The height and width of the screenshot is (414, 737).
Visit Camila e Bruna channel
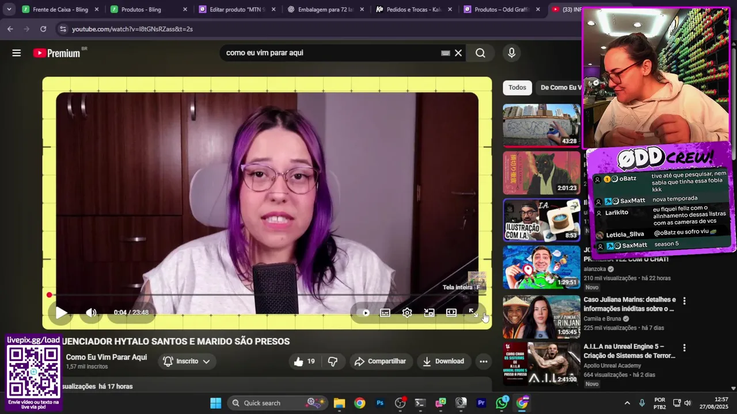click(x=602, y=319)
